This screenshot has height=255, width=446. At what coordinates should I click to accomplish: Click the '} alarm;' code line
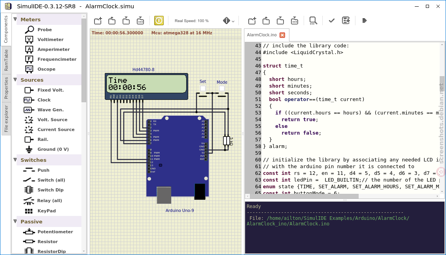tap(275, 146)
